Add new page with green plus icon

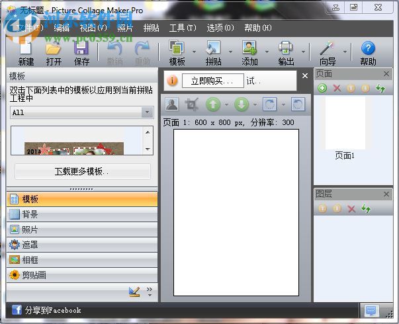click(322, 88)
